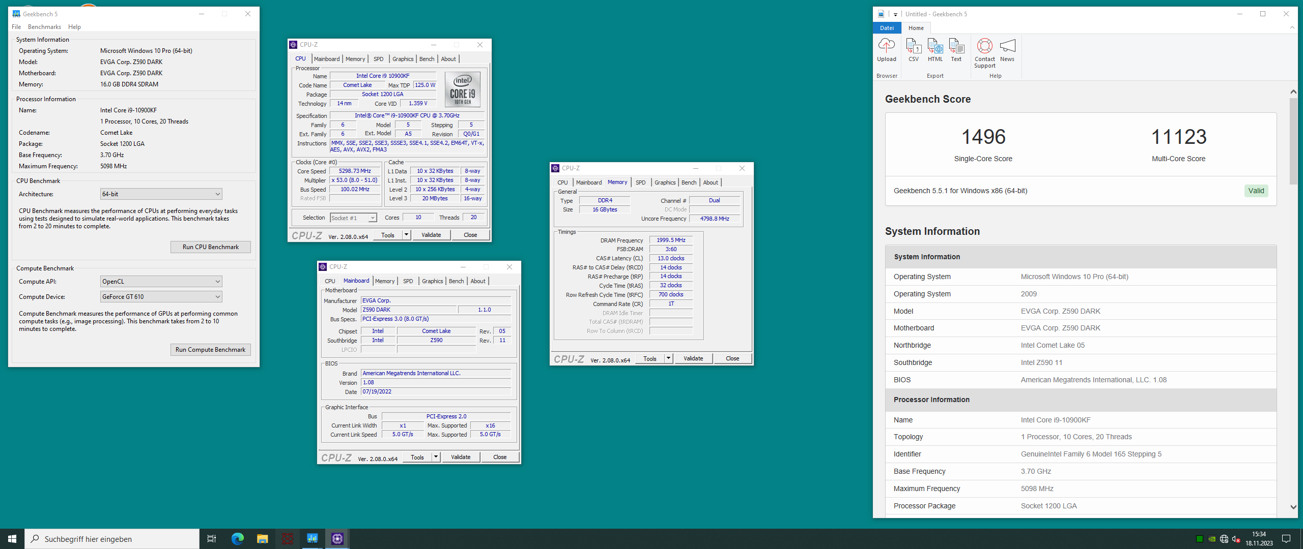Open Contact Support in ribbon

pos(984,53)
